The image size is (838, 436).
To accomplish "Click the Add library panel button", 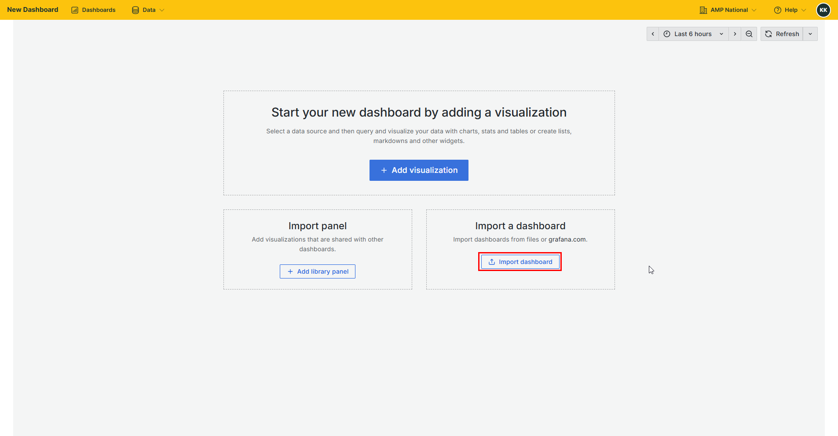I will pos(318,271).
